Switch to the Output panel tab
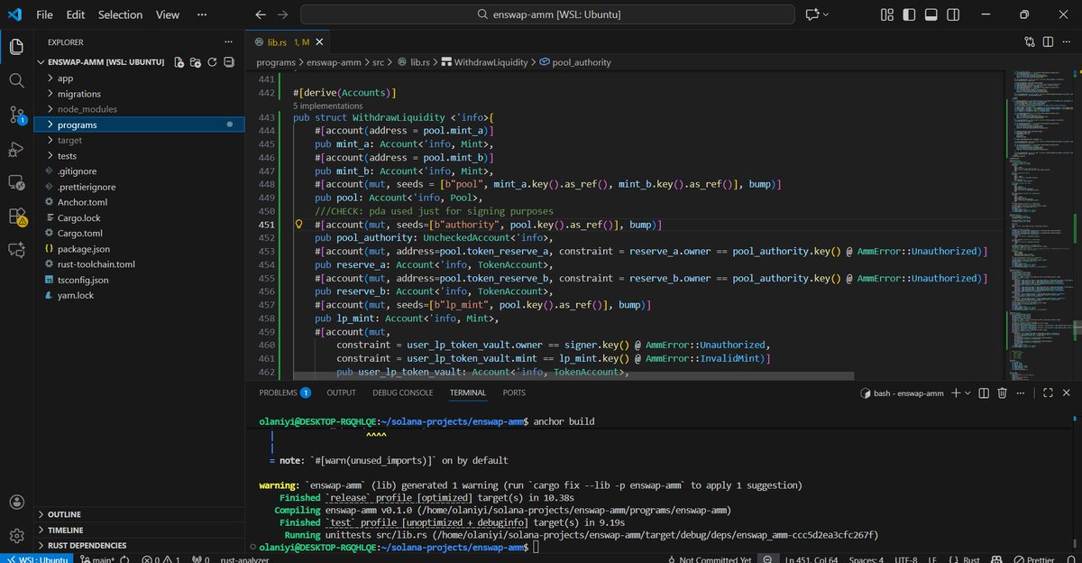This screenshot has width=1082, height=563. (x=341, y=392)
